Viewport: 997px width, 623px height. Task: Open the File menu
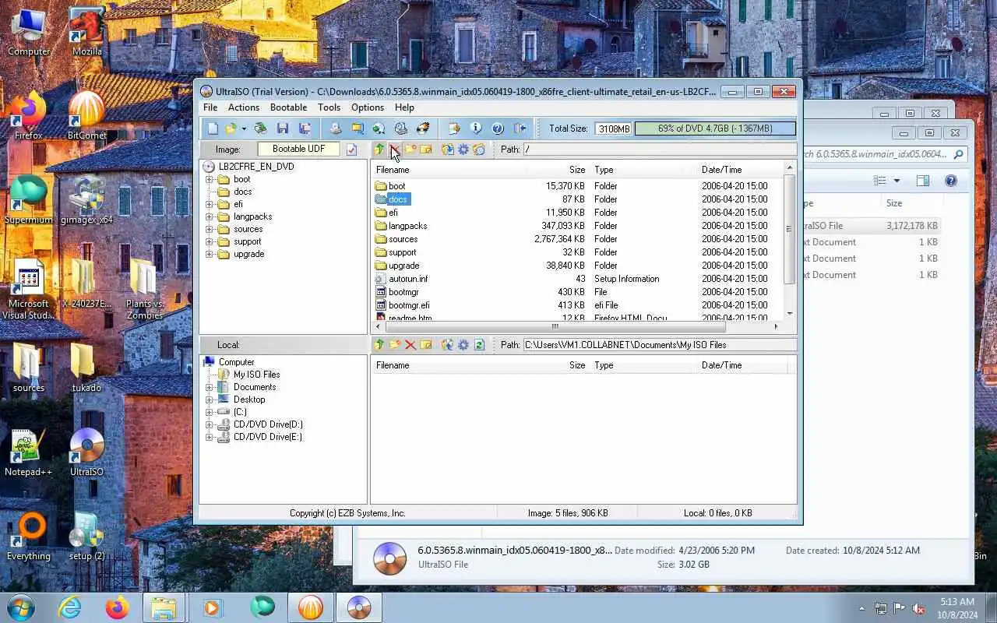point(210,107)
